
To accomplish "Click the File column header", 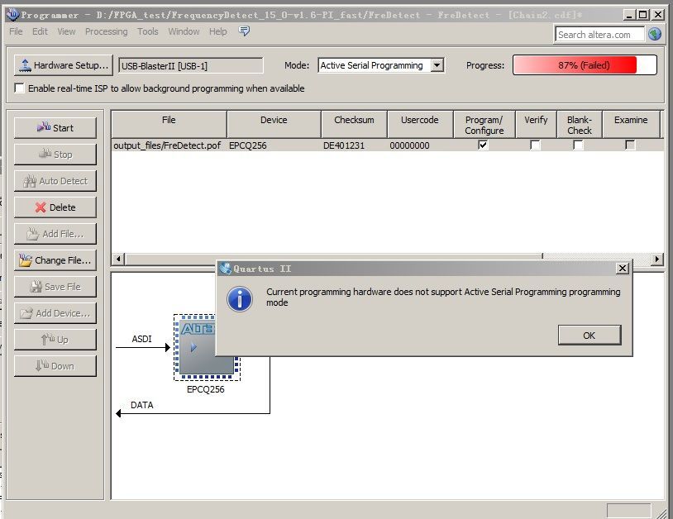I will [x=169, y=125].
